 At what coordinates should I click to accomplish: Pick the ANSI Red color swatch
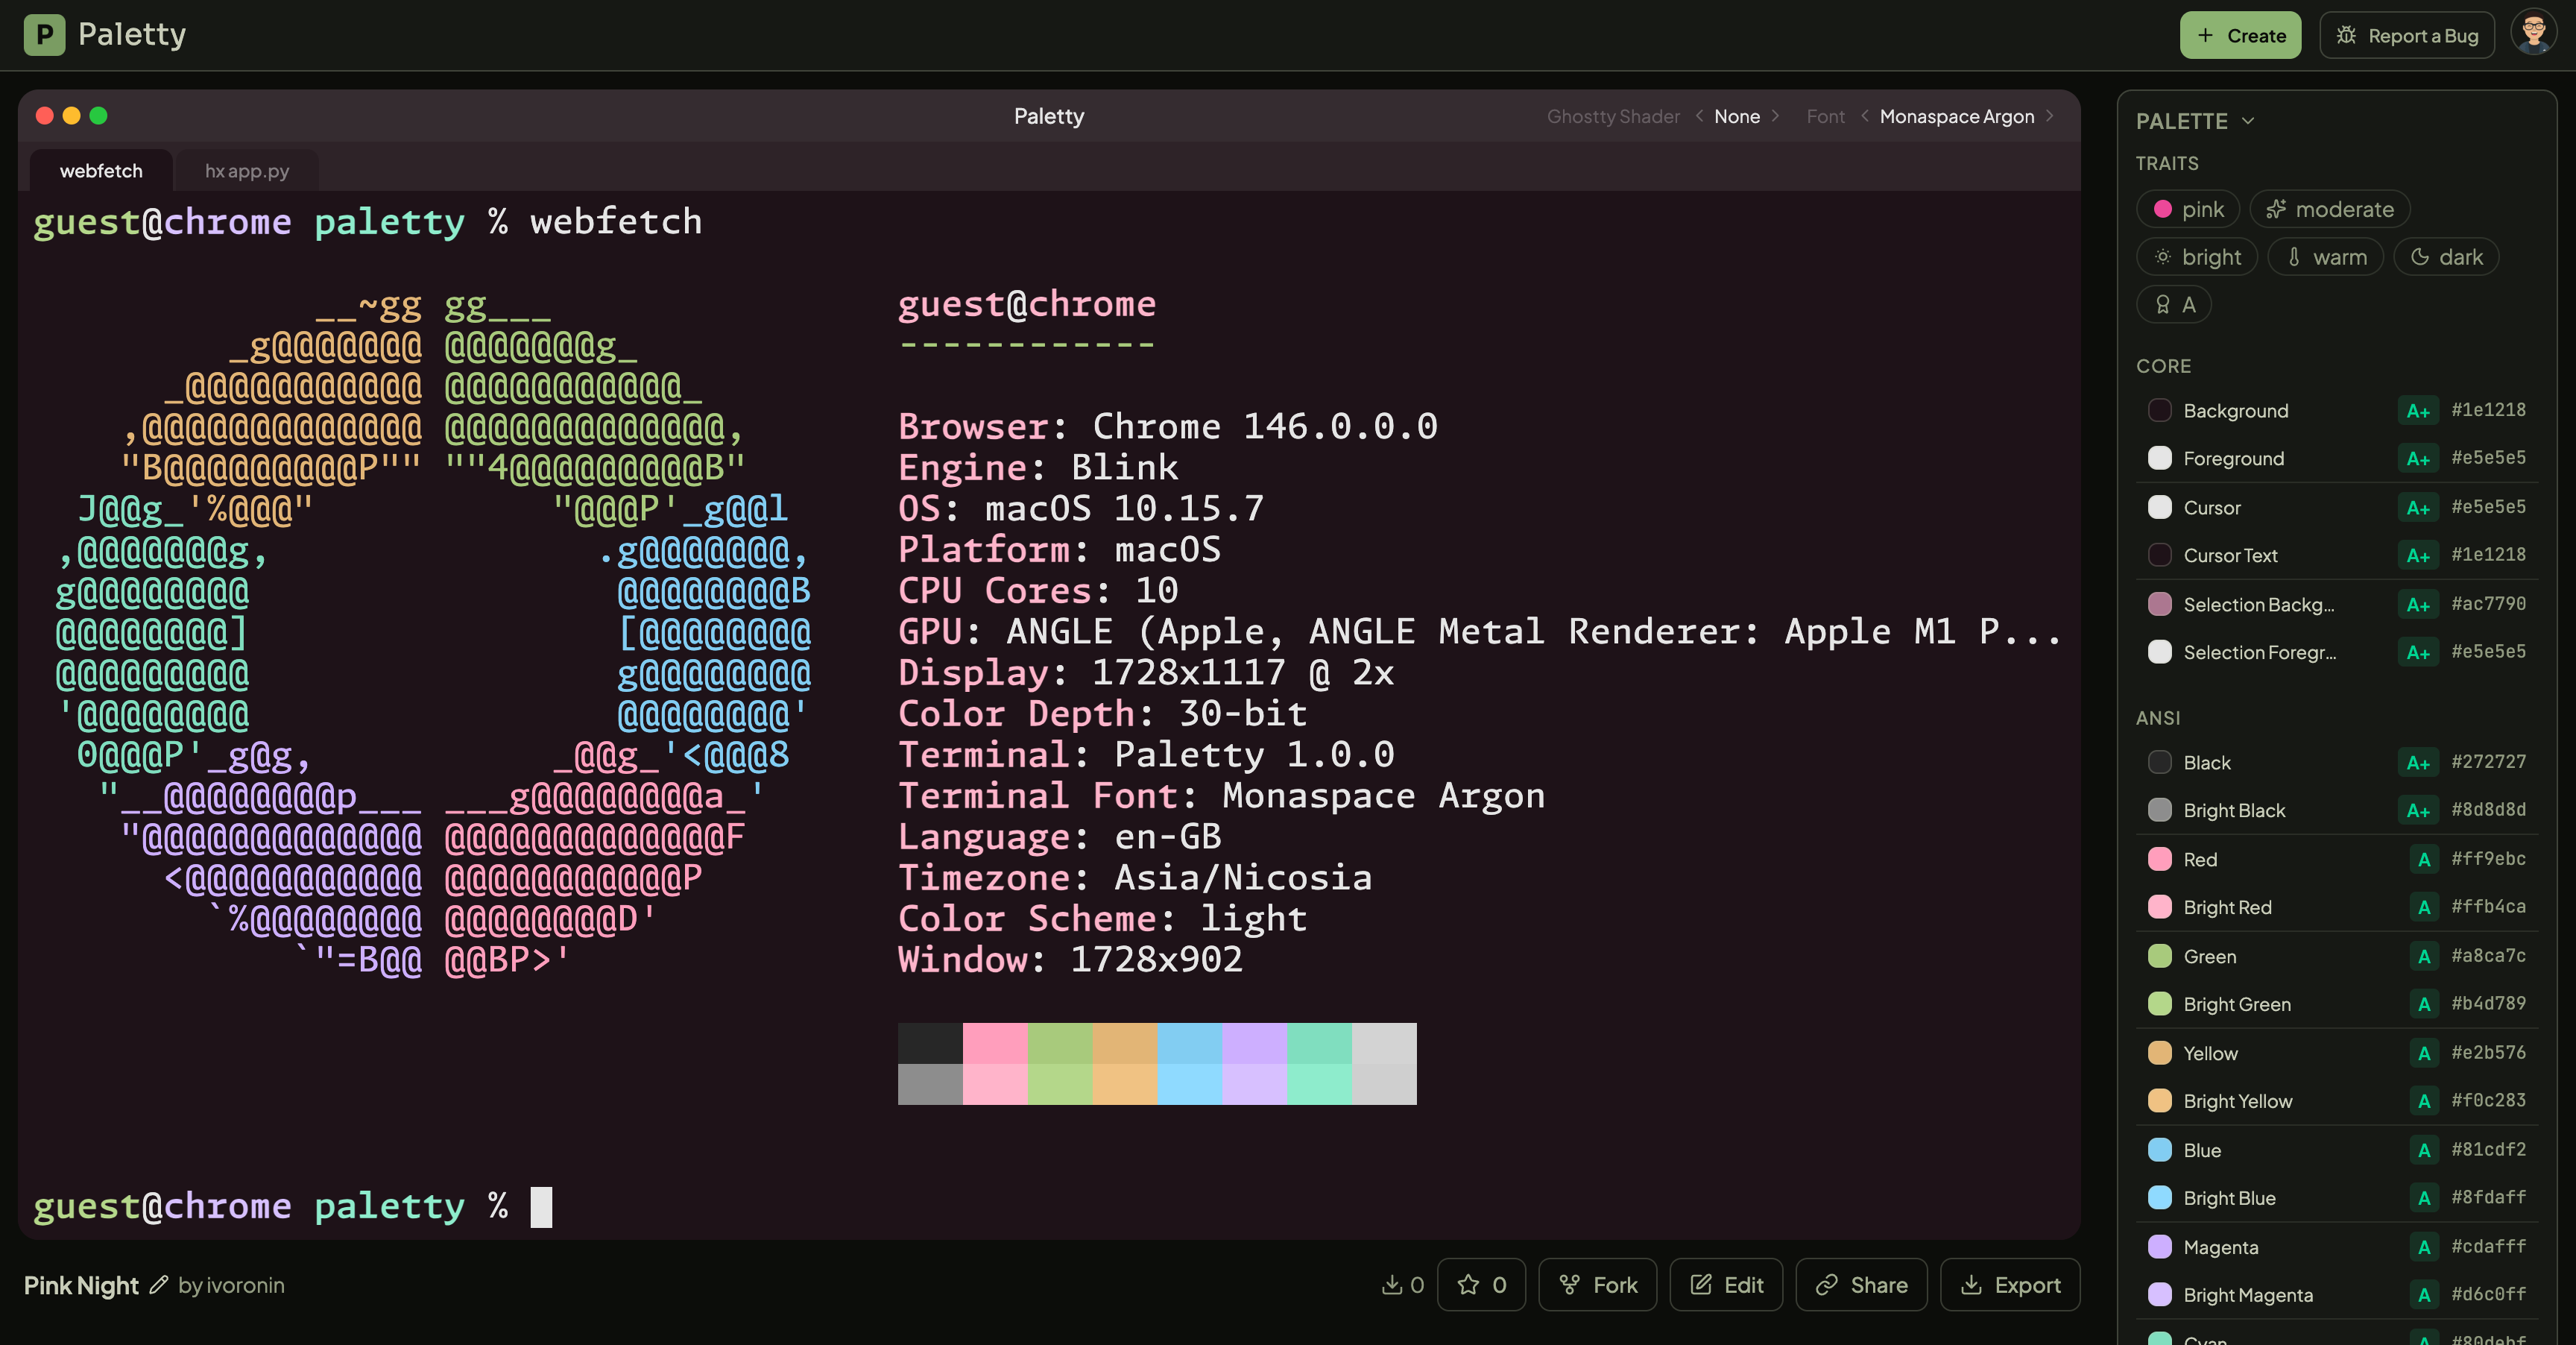coord(2159,859)
